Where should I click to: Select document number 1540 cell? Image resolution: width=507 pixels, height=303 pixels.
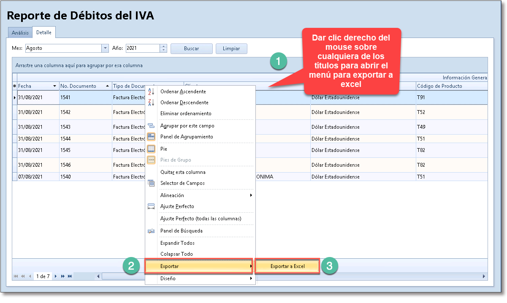85,177
